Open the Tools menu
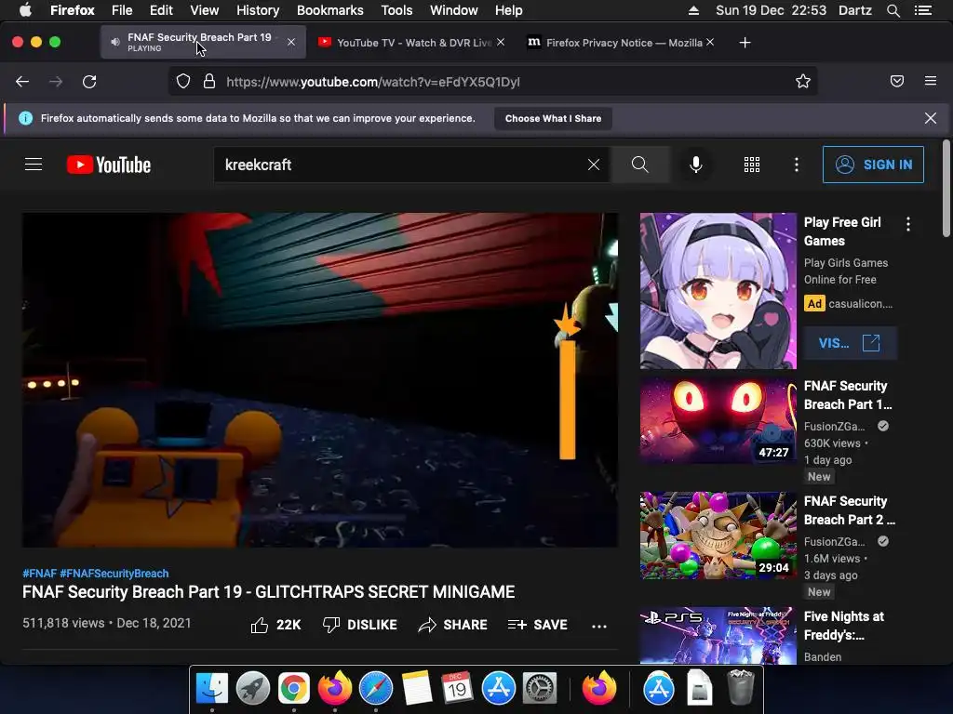Screen dimensions: 953x714 pos(396,10)
